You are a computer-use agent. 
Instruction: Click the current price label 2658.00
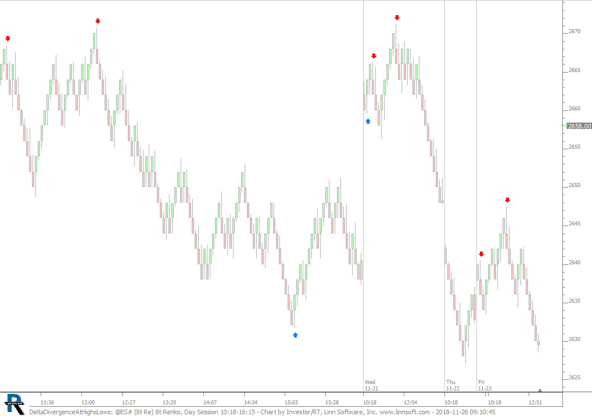580,126
